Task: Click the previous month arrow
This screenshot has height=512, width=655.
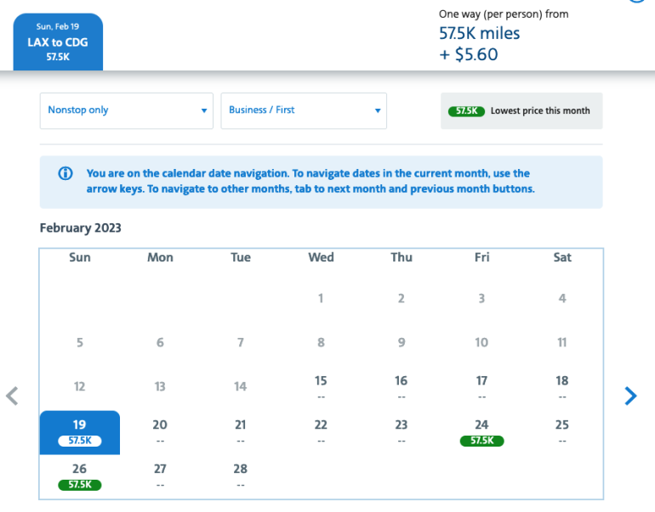Action: (x=12, y=396)
